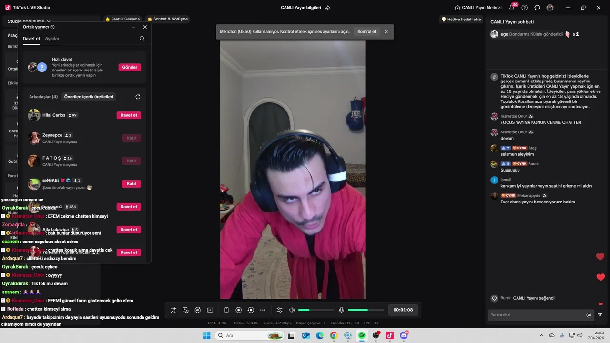Click Kontrol et in microphone notification
Viewport: 610px width, 343px height.
[x=367, y=32]
